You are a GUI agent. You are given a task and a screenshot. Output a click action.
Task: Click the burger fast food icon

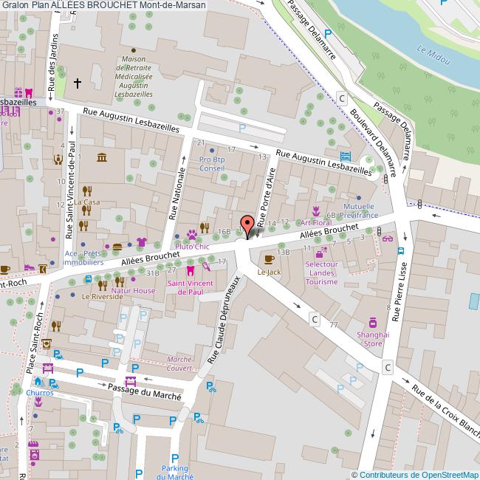tap(117, 246)
